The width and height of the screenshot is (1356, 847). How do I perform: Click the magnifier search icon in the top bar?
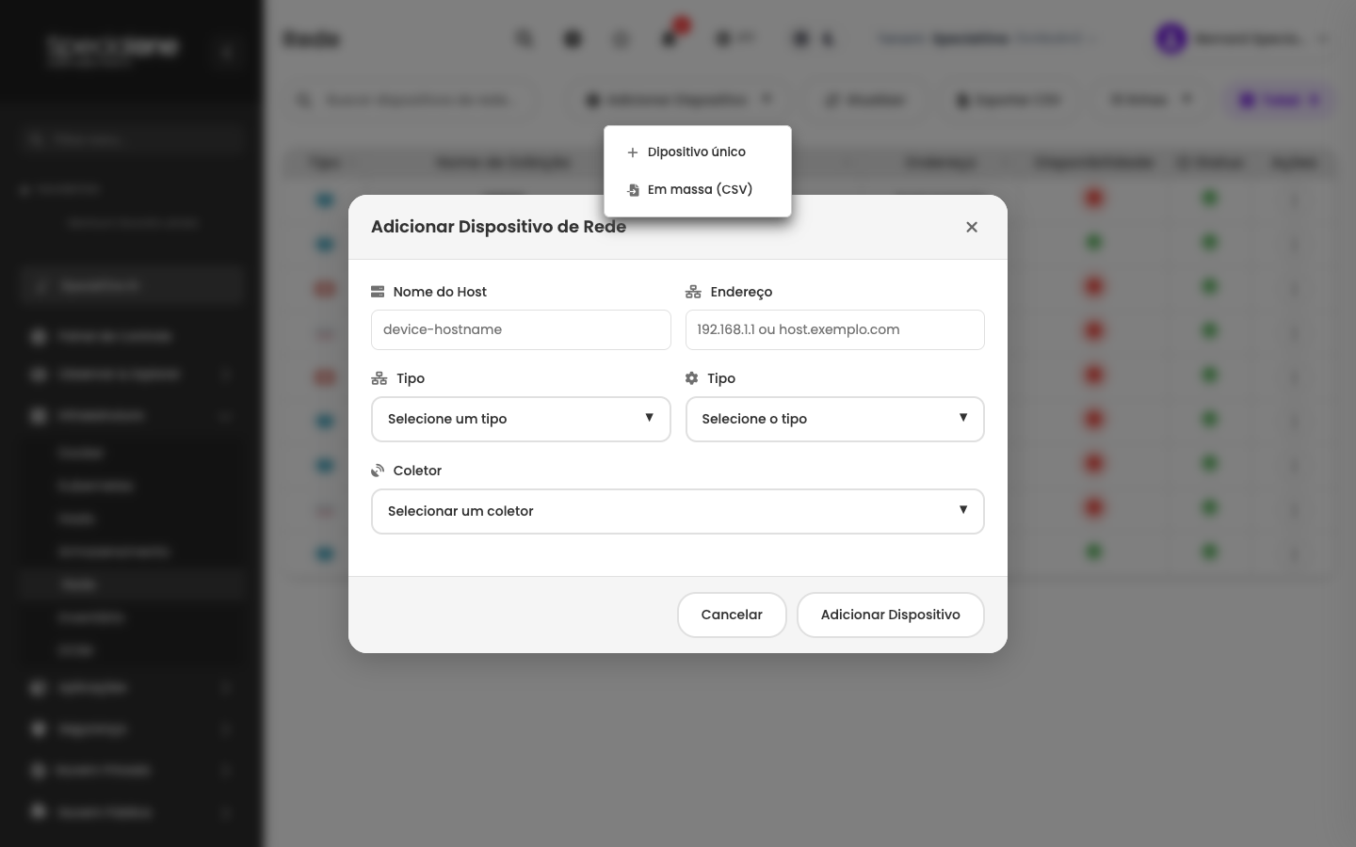525,39
